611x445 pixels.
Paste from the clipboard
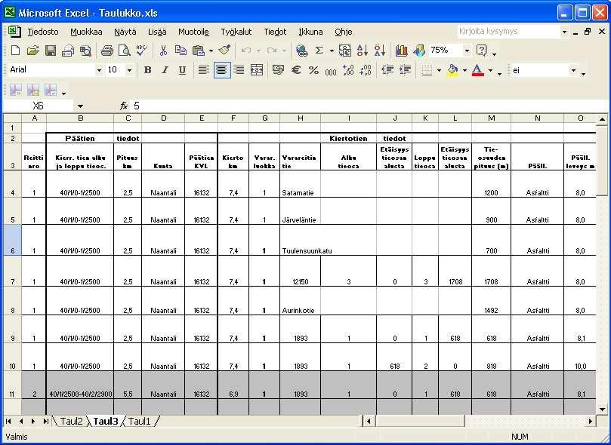pyautogui.click(x=199, y=51)
